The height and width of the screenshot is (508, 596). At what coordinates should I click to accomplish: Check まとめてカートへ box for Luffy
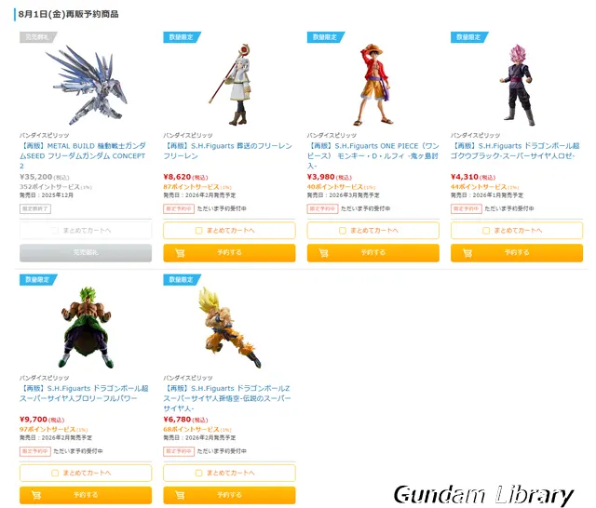pos(343,231)
